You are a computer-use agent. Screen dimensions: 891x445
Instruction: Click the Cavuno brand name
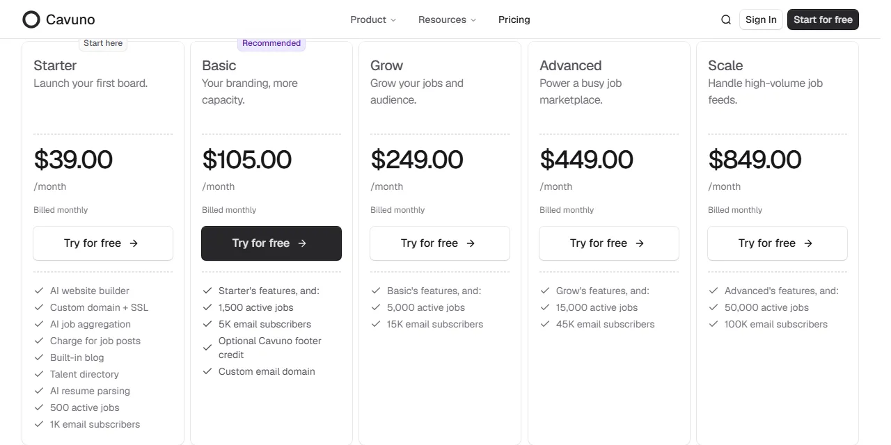tap(70, 19)
